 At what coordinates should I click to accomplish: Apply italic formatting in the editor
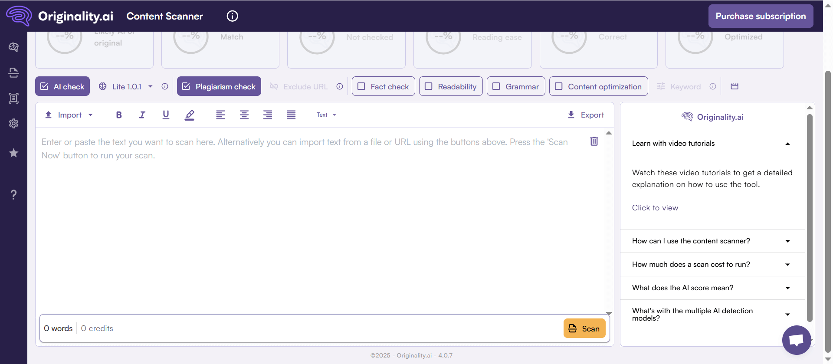click(142, 115)
